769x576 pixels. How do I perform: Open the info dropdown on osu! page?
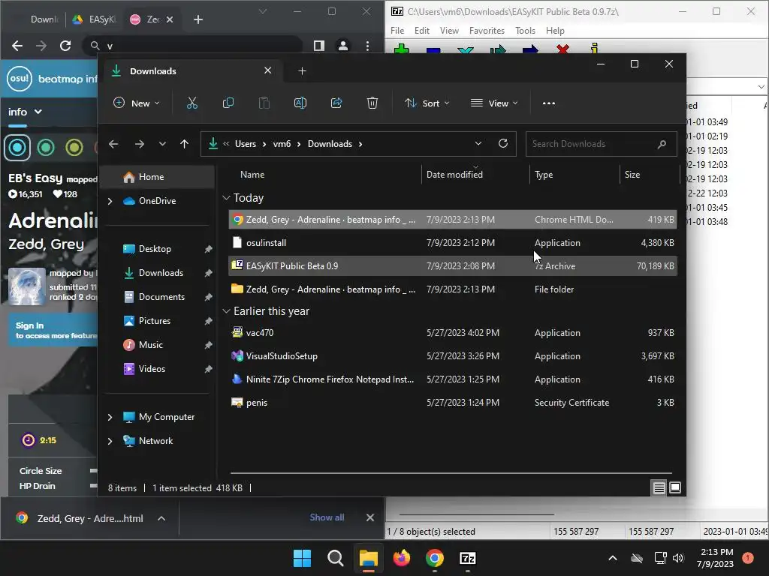point(25,112)
